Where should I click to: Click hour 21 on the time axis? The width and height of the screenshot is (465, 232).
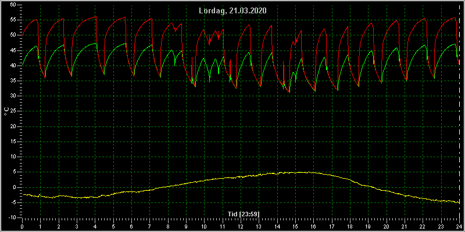(405, 226)
